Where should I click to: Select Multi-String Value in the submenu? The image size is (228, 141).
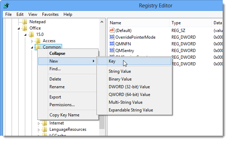[134, 102]
